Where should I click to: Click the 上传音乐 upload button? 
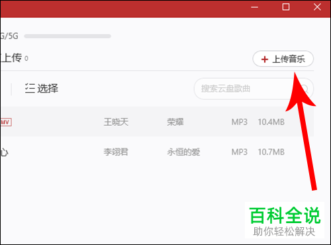click(283, 59)
